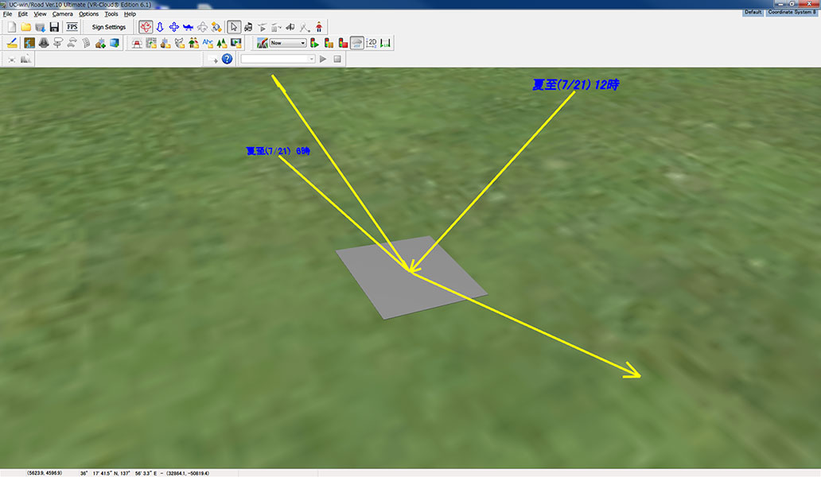Click the grey play button next to combo box
821x477 pixels.
tap(323, 59)
